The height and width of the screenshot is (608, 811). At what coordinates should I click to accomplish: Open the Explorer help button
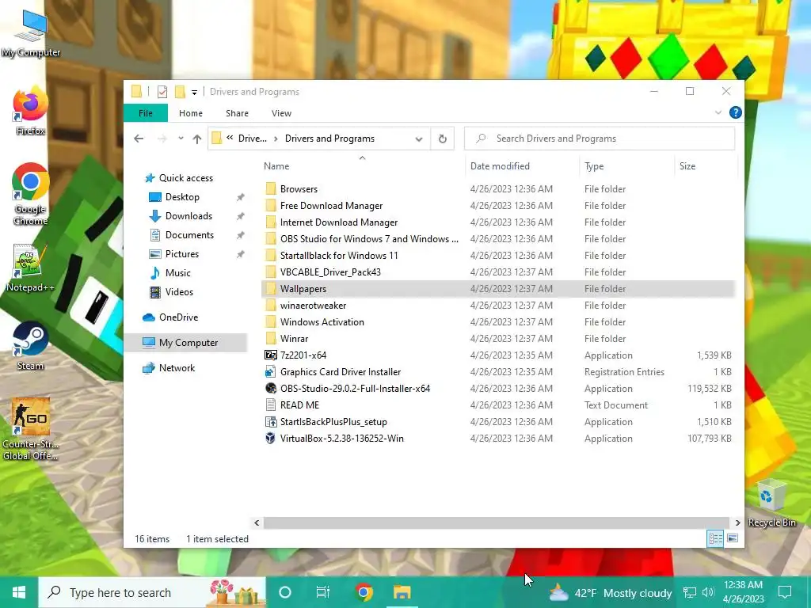coord(735,112)
